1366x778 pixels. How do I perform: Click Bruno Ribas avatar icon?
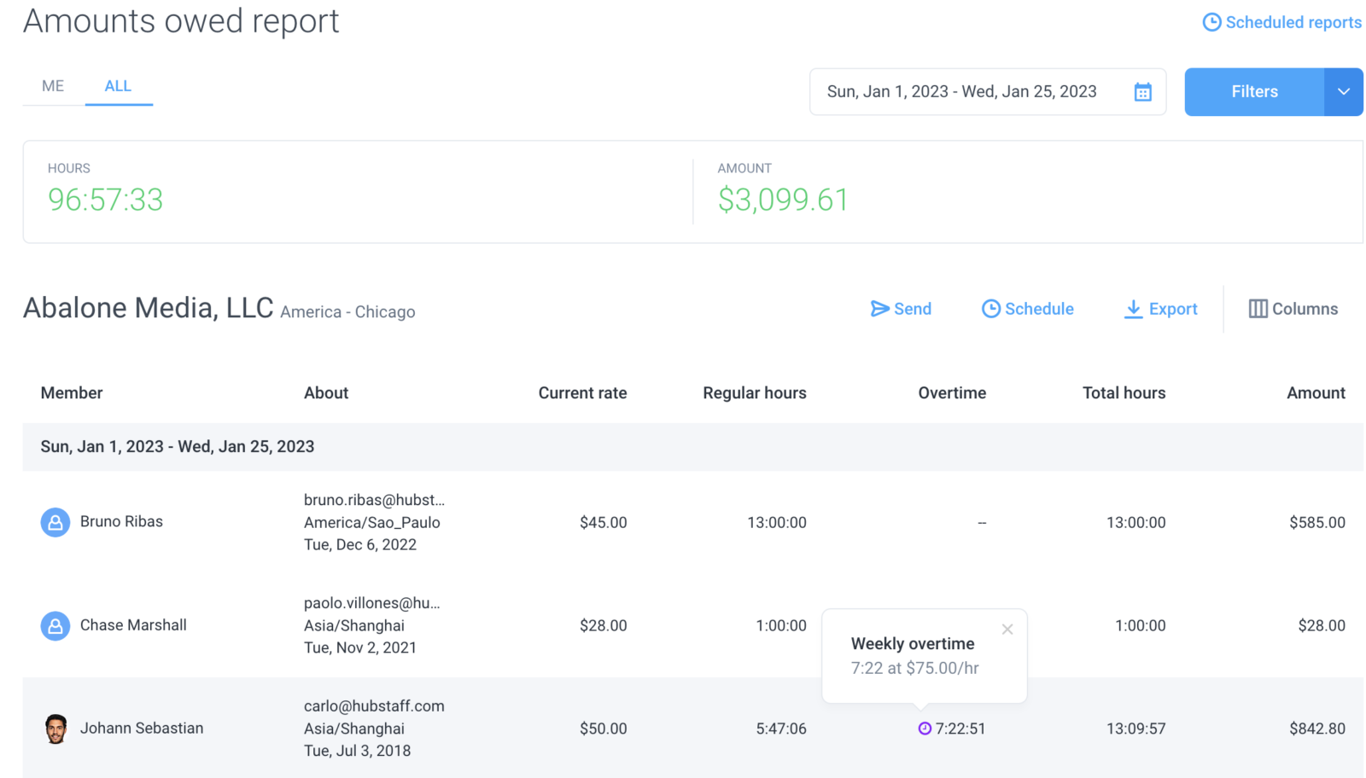(55, 522)
